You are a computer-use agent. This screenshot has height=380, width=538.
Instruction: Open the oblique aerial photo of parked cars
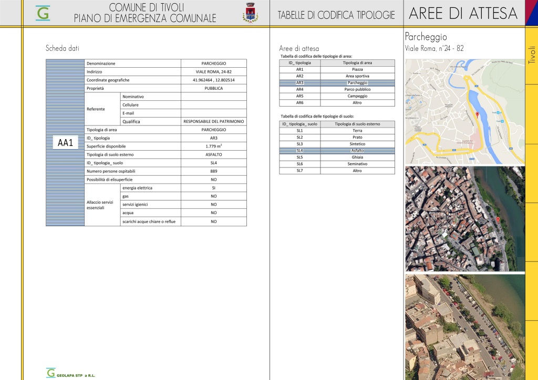pos(465,327)
